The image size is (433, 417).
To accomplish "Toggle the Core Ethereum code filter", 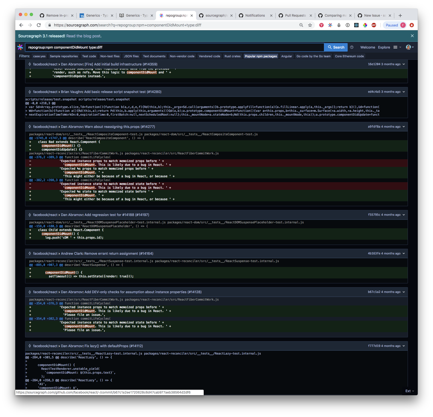I will click(x=349, y=56).
